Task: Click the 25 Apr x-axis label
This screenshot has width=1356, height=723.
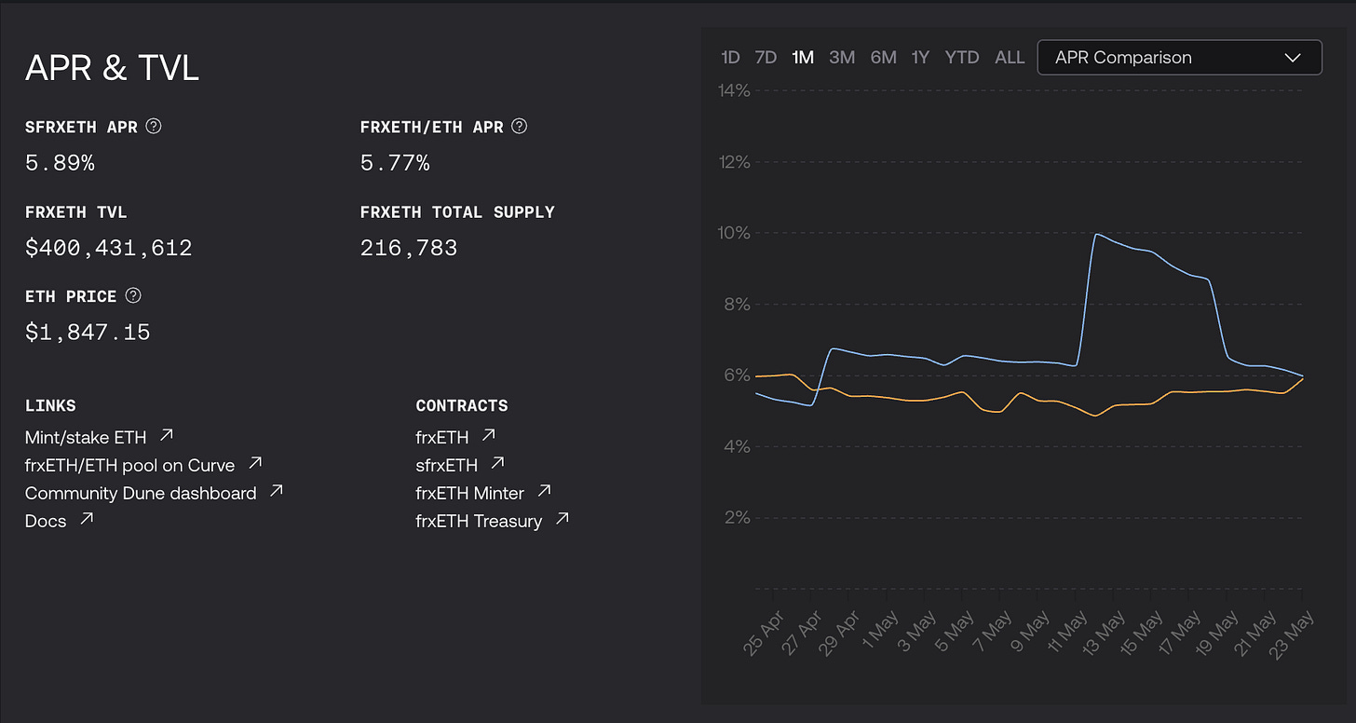Action: point(764,634)
